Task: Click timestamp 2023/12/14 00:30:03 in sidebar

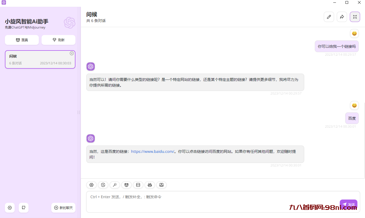Action: [56, 63]
